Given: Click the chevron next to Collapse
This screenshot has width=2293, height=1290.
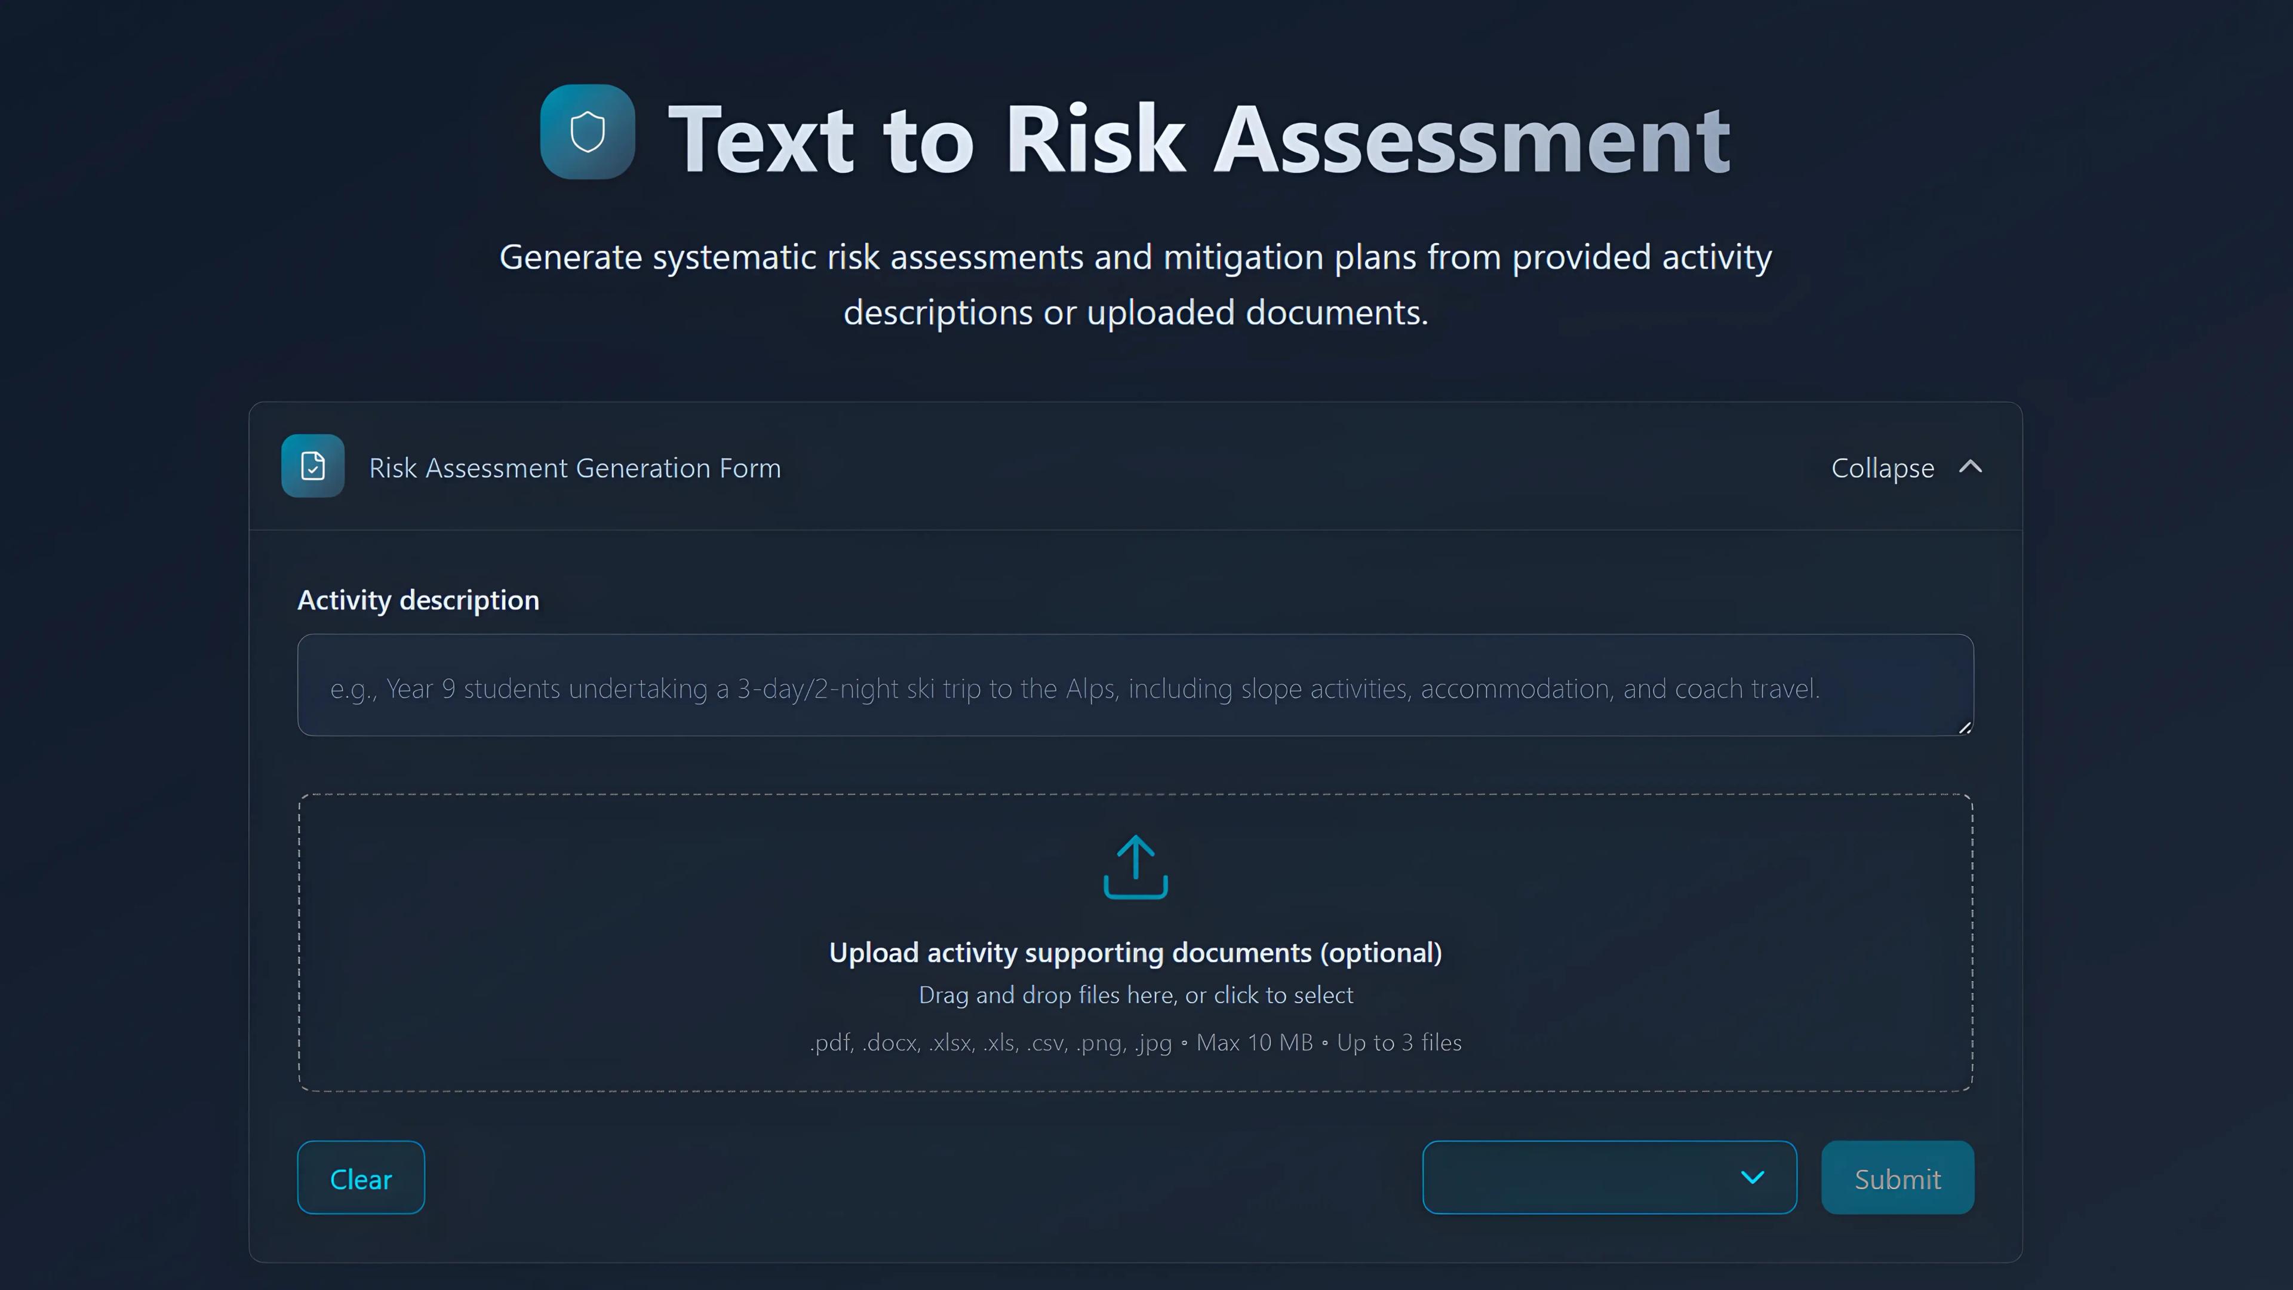Looking at the screenshot, I should point(1970,466).
